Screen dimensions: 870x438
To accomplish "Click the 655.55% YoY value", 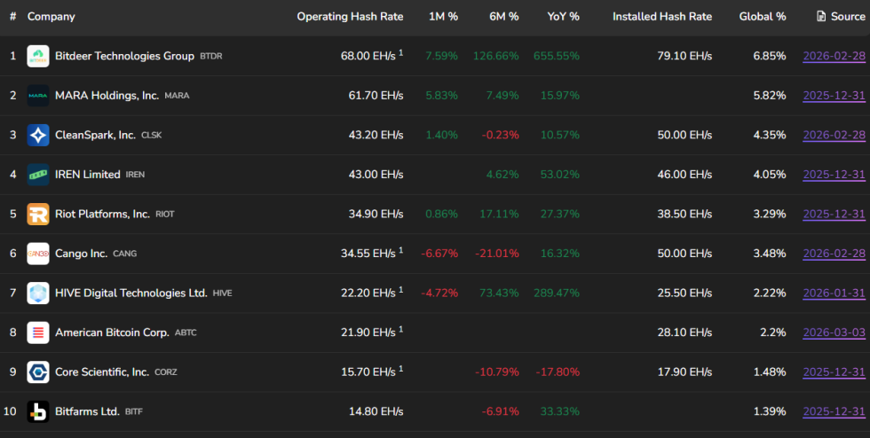I will pyautogui.click(x=557, y=56).
